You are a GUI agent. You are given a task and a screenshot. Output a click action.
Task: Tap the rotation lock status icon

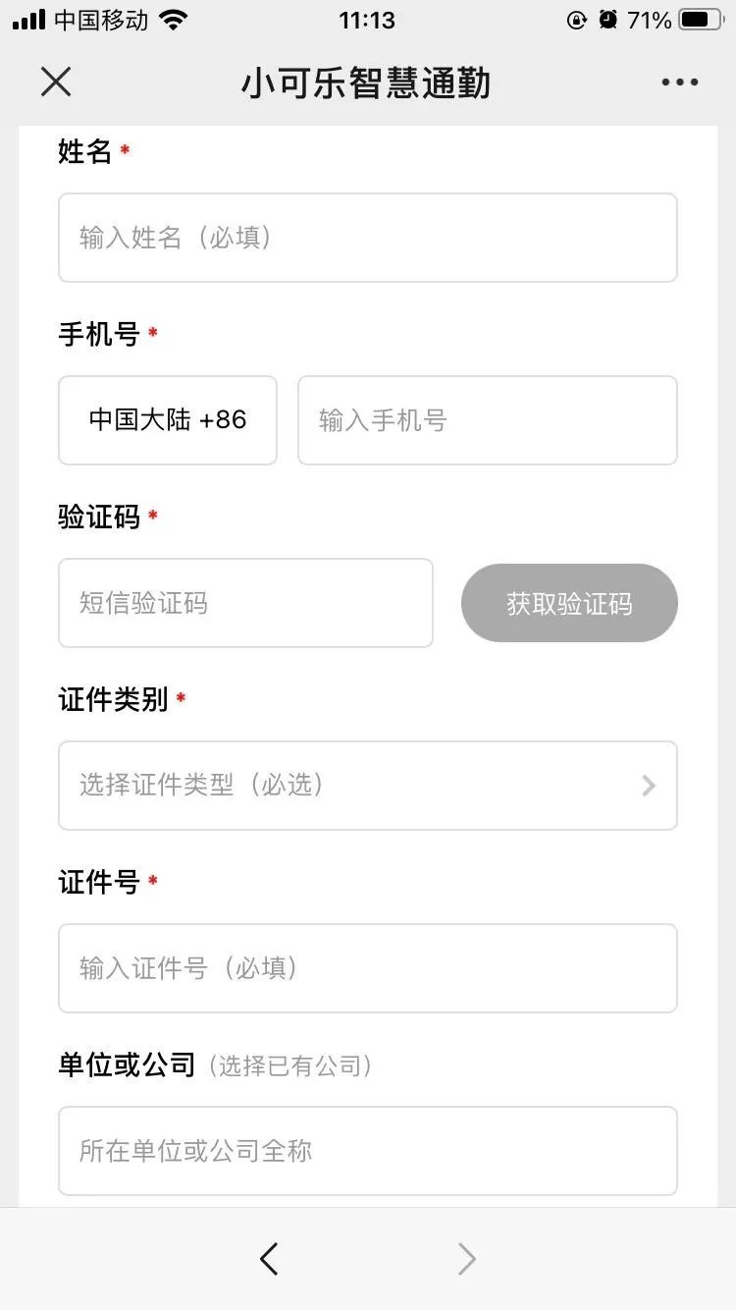tap(577, 20)
